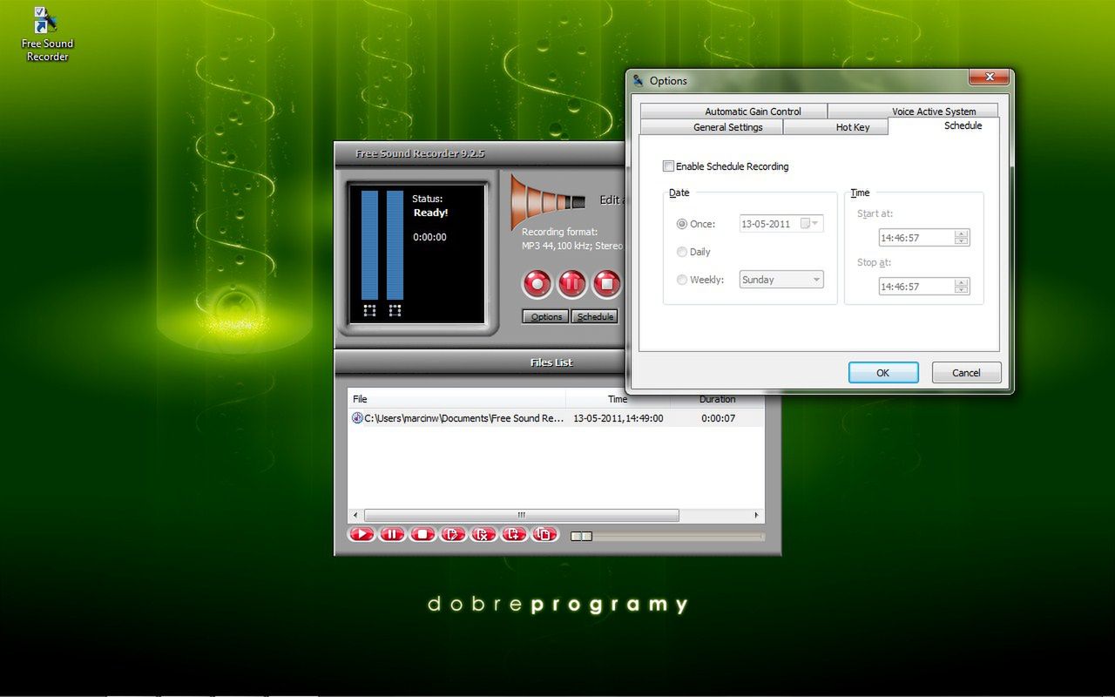Click the edit file icon in Files List toolbar
The width and height of the screenshot is (1115, 697).
(453, 534)
